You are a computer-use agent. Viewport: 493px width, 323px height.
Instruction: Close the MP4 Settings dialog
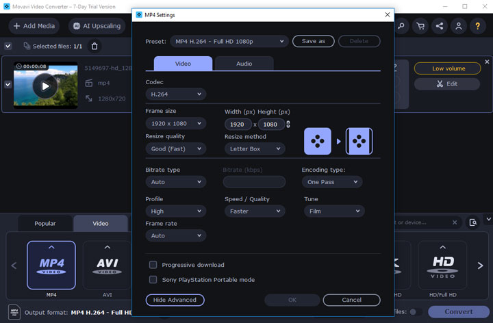coord(388,15)
